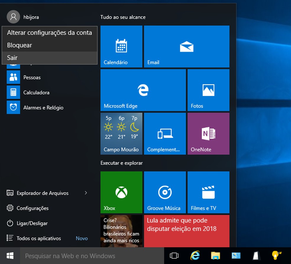Click the Windows Start button
291x264 pixels.
(x=10, y=256)
